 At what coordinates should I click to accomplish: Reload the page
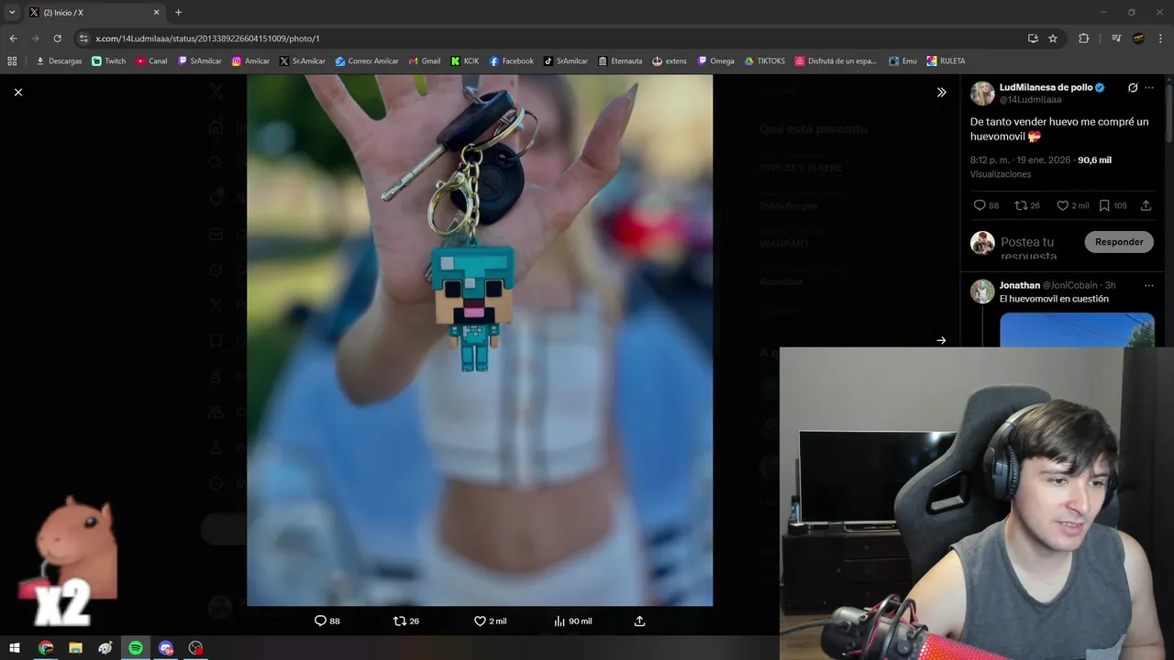(57, 38)
